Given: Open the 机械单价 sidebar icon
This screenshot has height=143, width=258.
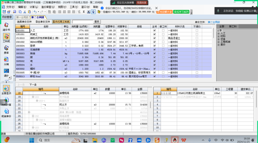Looking at the screenshot, I should [6, 113].
